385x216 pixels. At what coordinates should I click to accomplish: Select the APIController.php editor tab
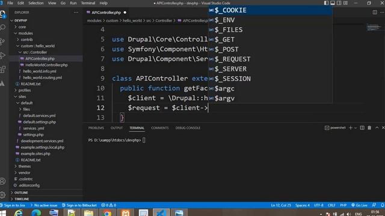106,12
